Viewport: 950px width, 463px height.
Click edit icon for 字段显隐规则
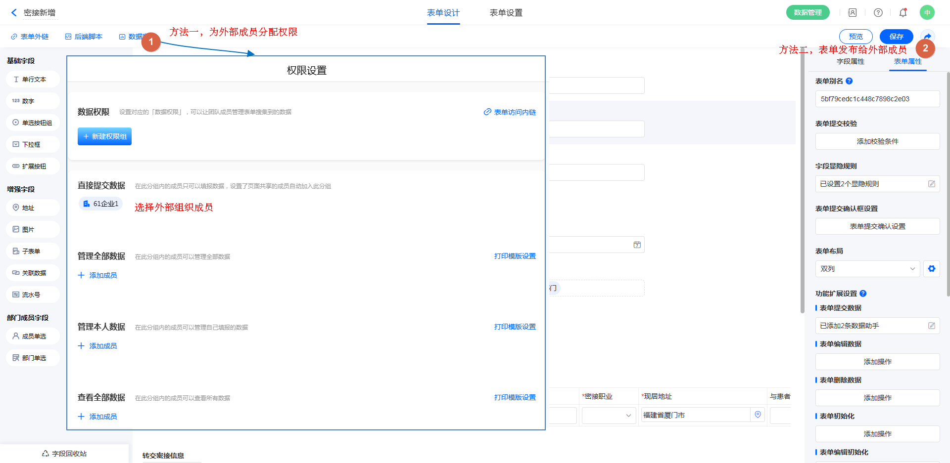932,184
